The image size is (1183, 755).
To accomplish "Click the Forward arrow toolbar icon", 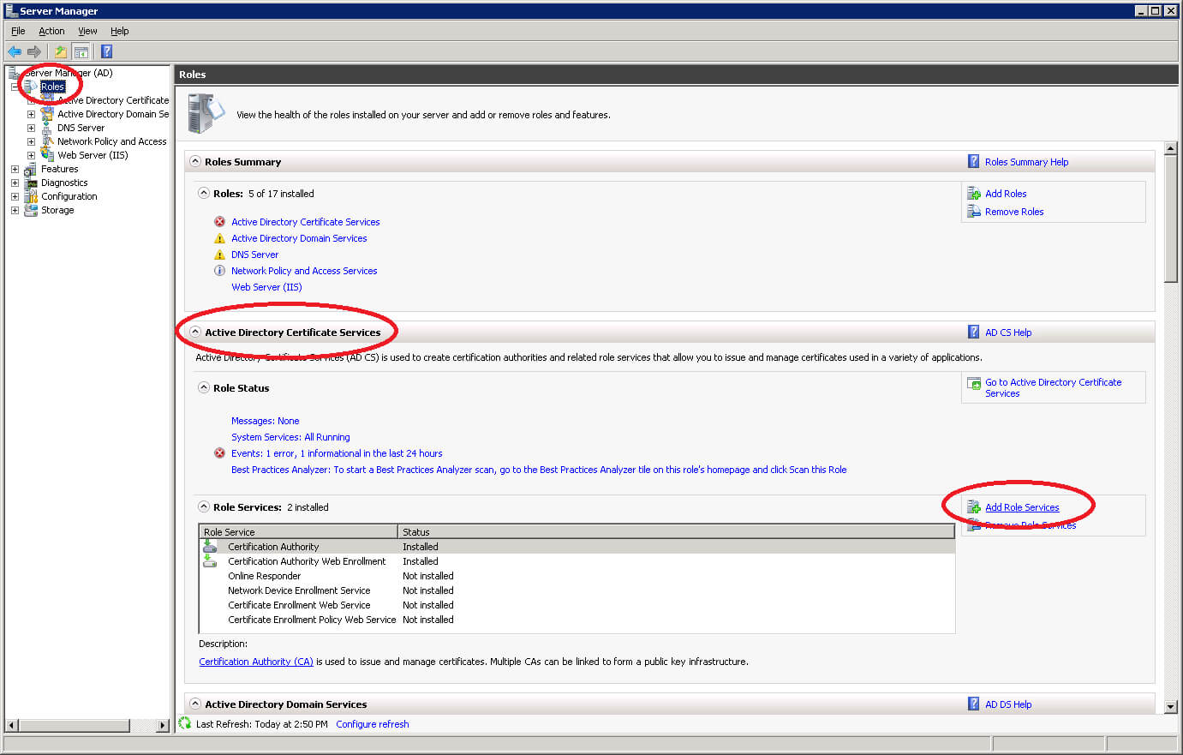I will coord(34,51).
